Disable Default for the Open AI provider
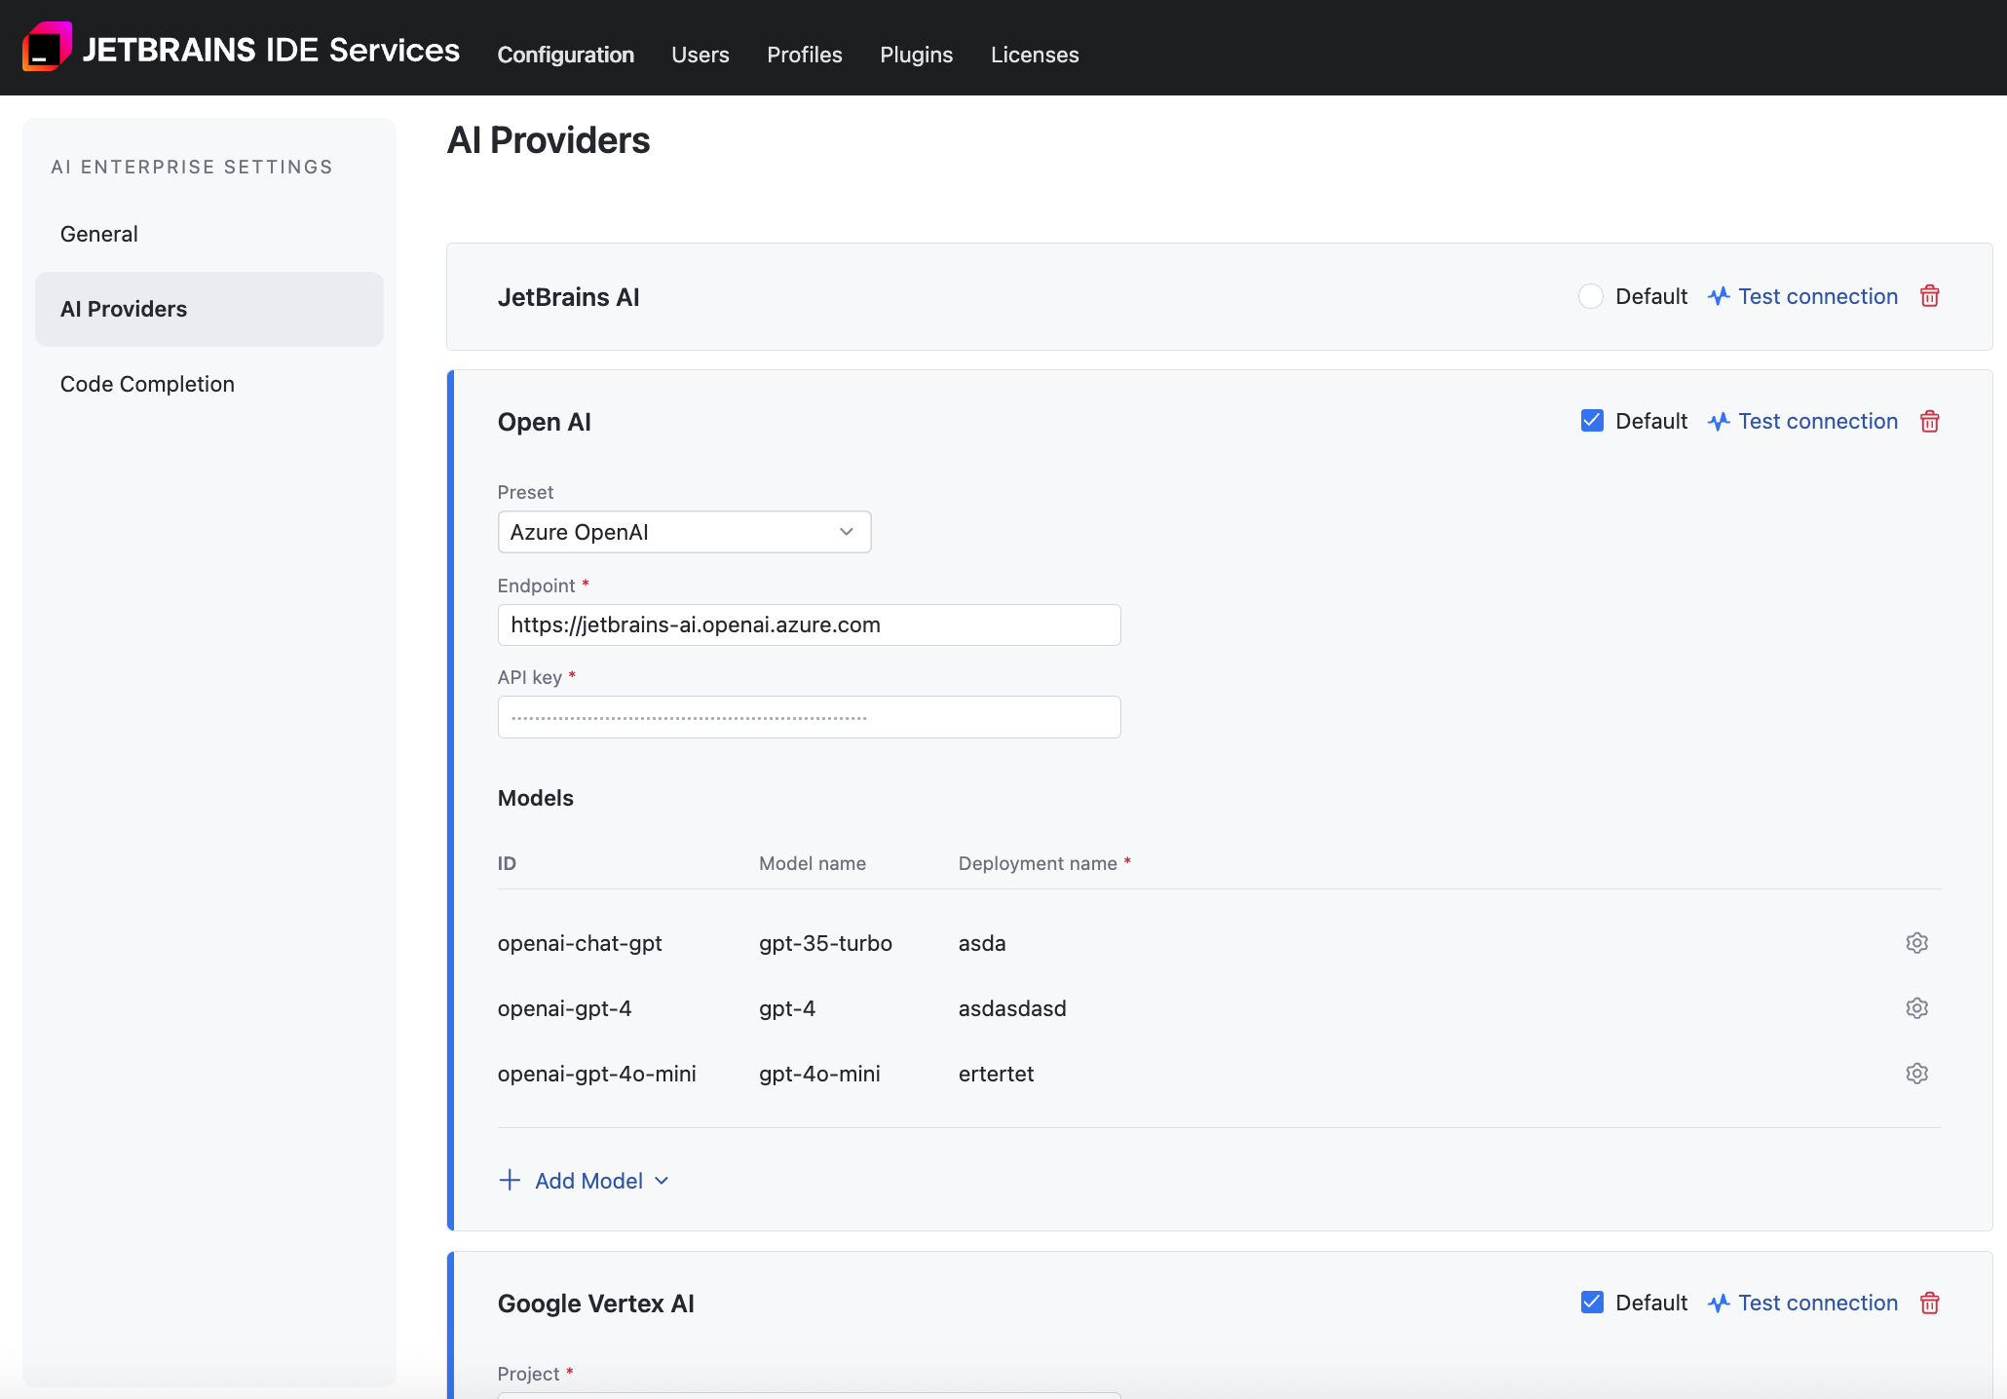 click(x=1591, y=420)
